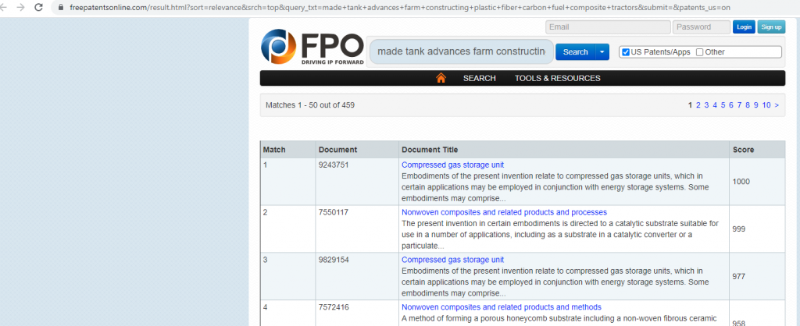This screenshot has width=800, height=326.
Task: Go to results page 7
Action: (739, 105)
